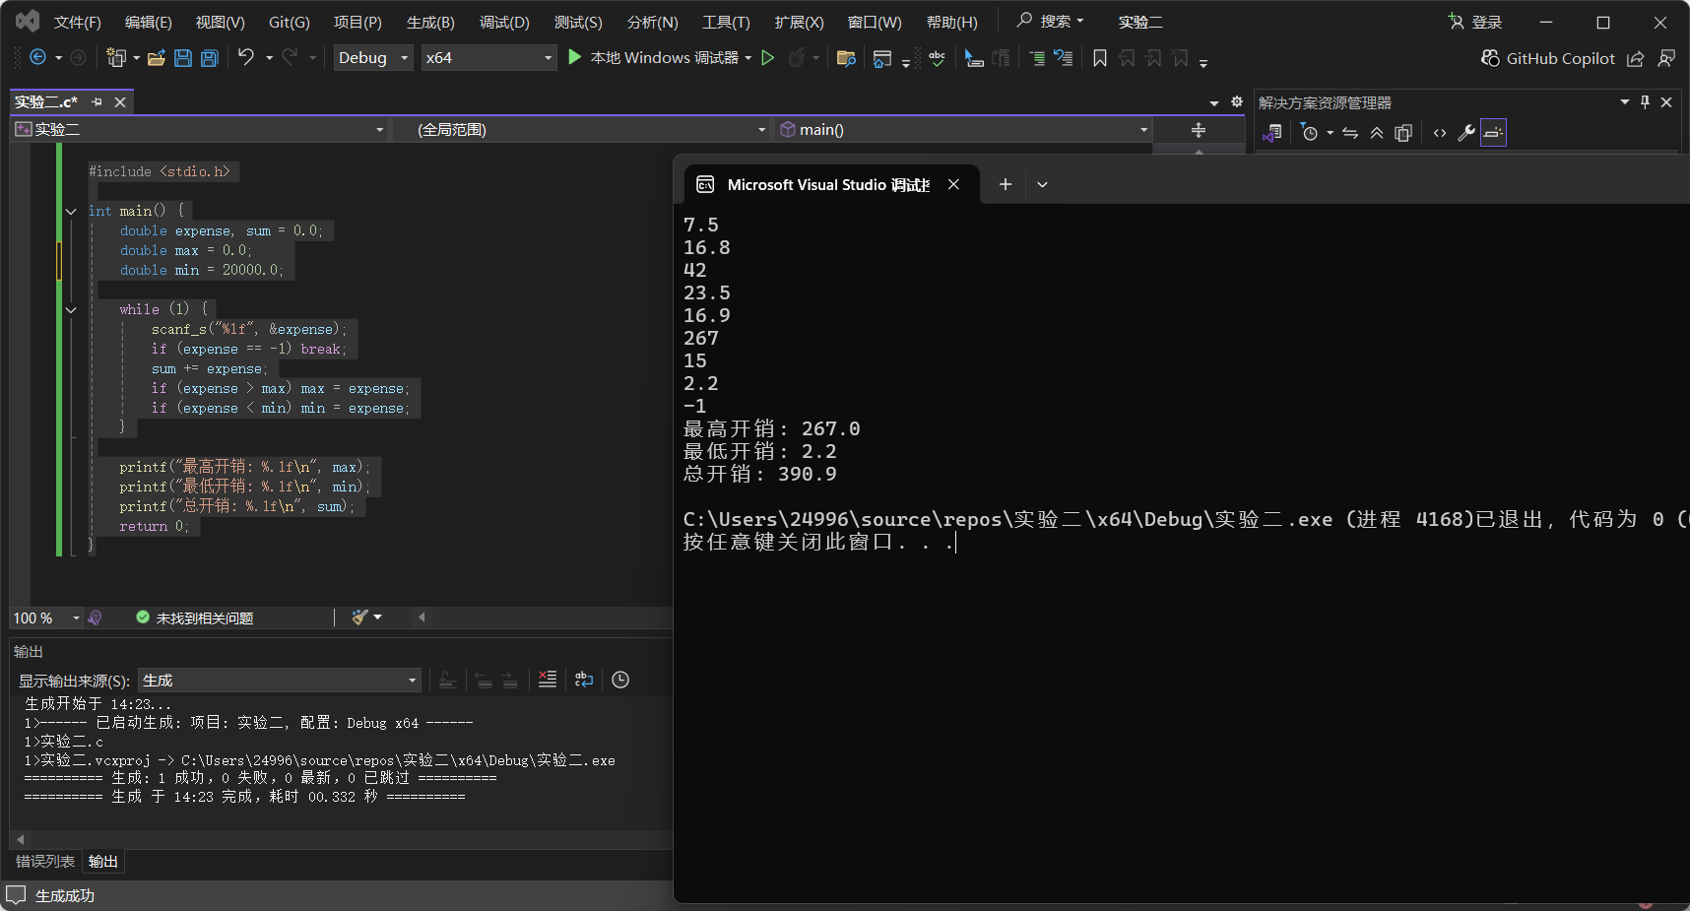Open the 编辑(E) menu

tap(149, 22)
